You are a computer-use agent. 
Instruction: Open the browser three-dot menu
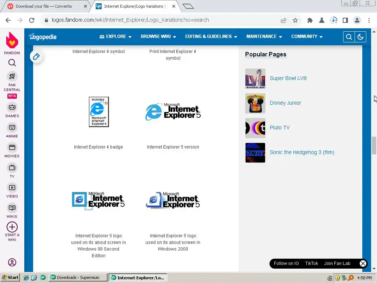click(369, 21)
